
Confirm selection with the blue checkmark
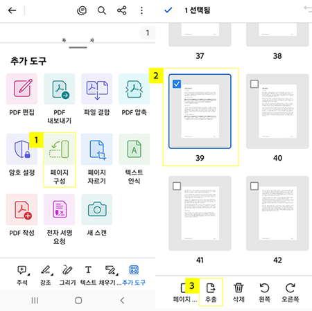pos(168,10)
